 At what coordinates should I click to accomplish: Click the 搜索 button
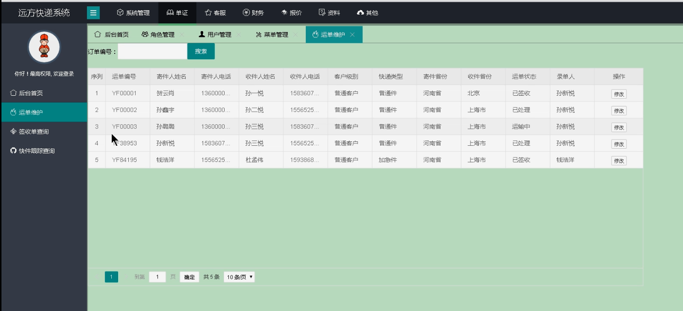(201, 51)
